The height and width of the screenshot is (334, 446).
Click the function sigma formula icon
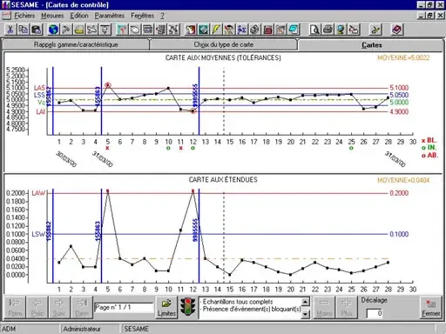pyautogui.click(x=242, y=30)
